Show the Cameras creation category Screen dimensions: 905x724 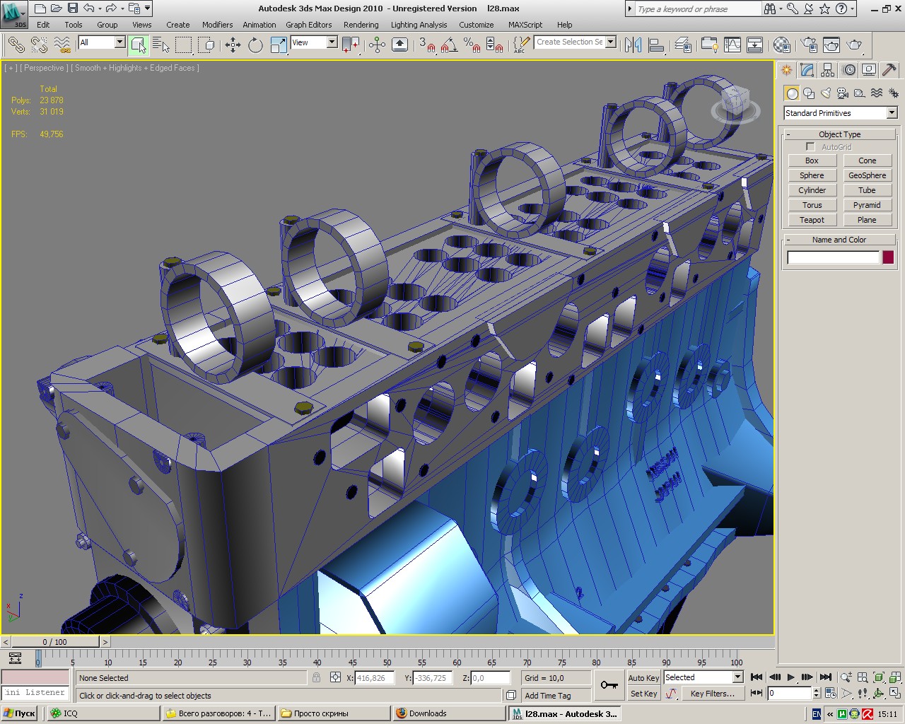(x=843, y=93)
